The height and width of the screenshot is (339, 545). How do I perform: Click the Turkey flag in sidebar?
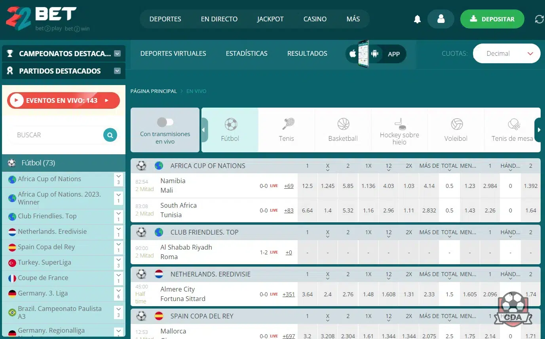click(12, 263)
